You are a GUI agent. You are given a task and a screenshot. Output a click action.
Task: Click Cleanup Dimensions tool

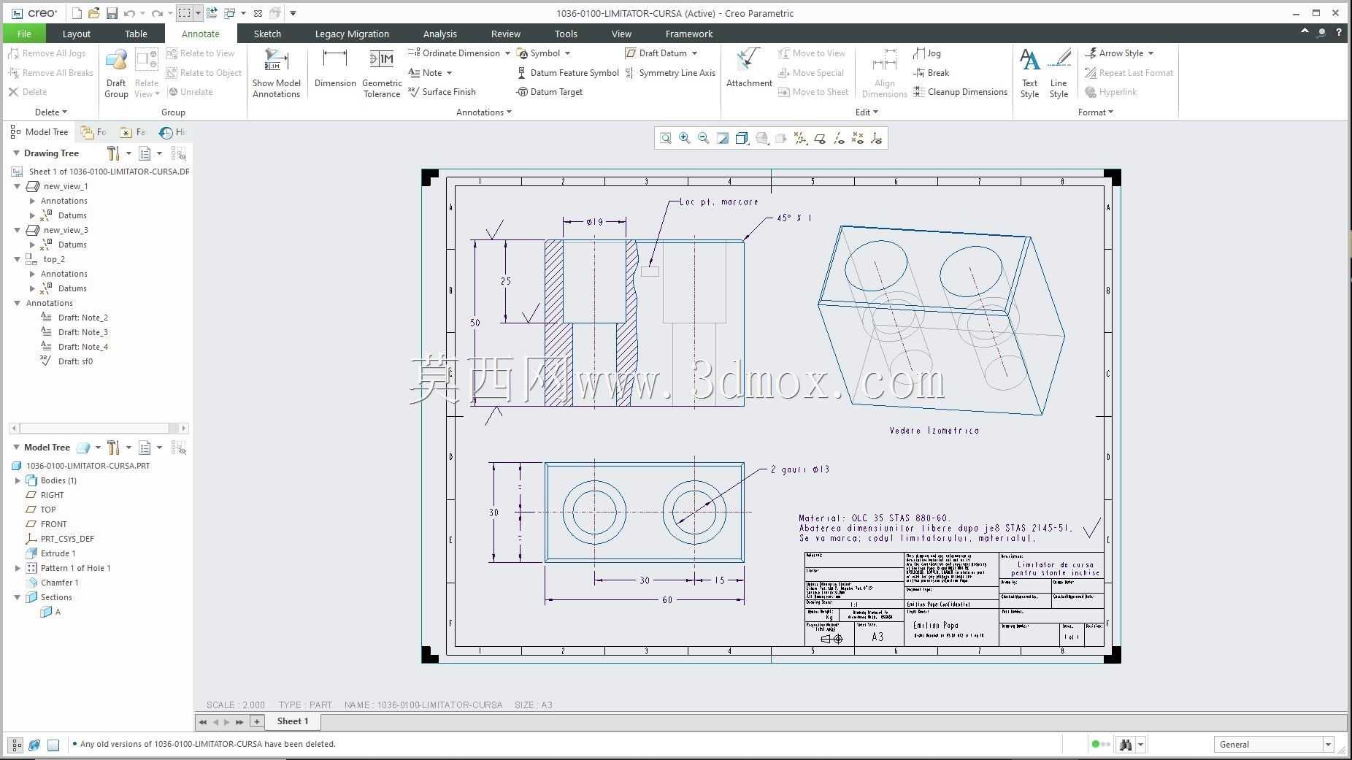tap(960, 92)
